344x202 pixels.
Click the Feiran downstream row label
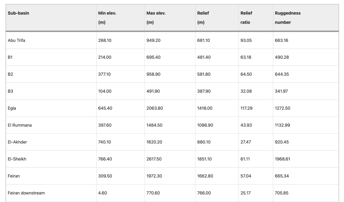pyautogui.click(x=26, y=193)
